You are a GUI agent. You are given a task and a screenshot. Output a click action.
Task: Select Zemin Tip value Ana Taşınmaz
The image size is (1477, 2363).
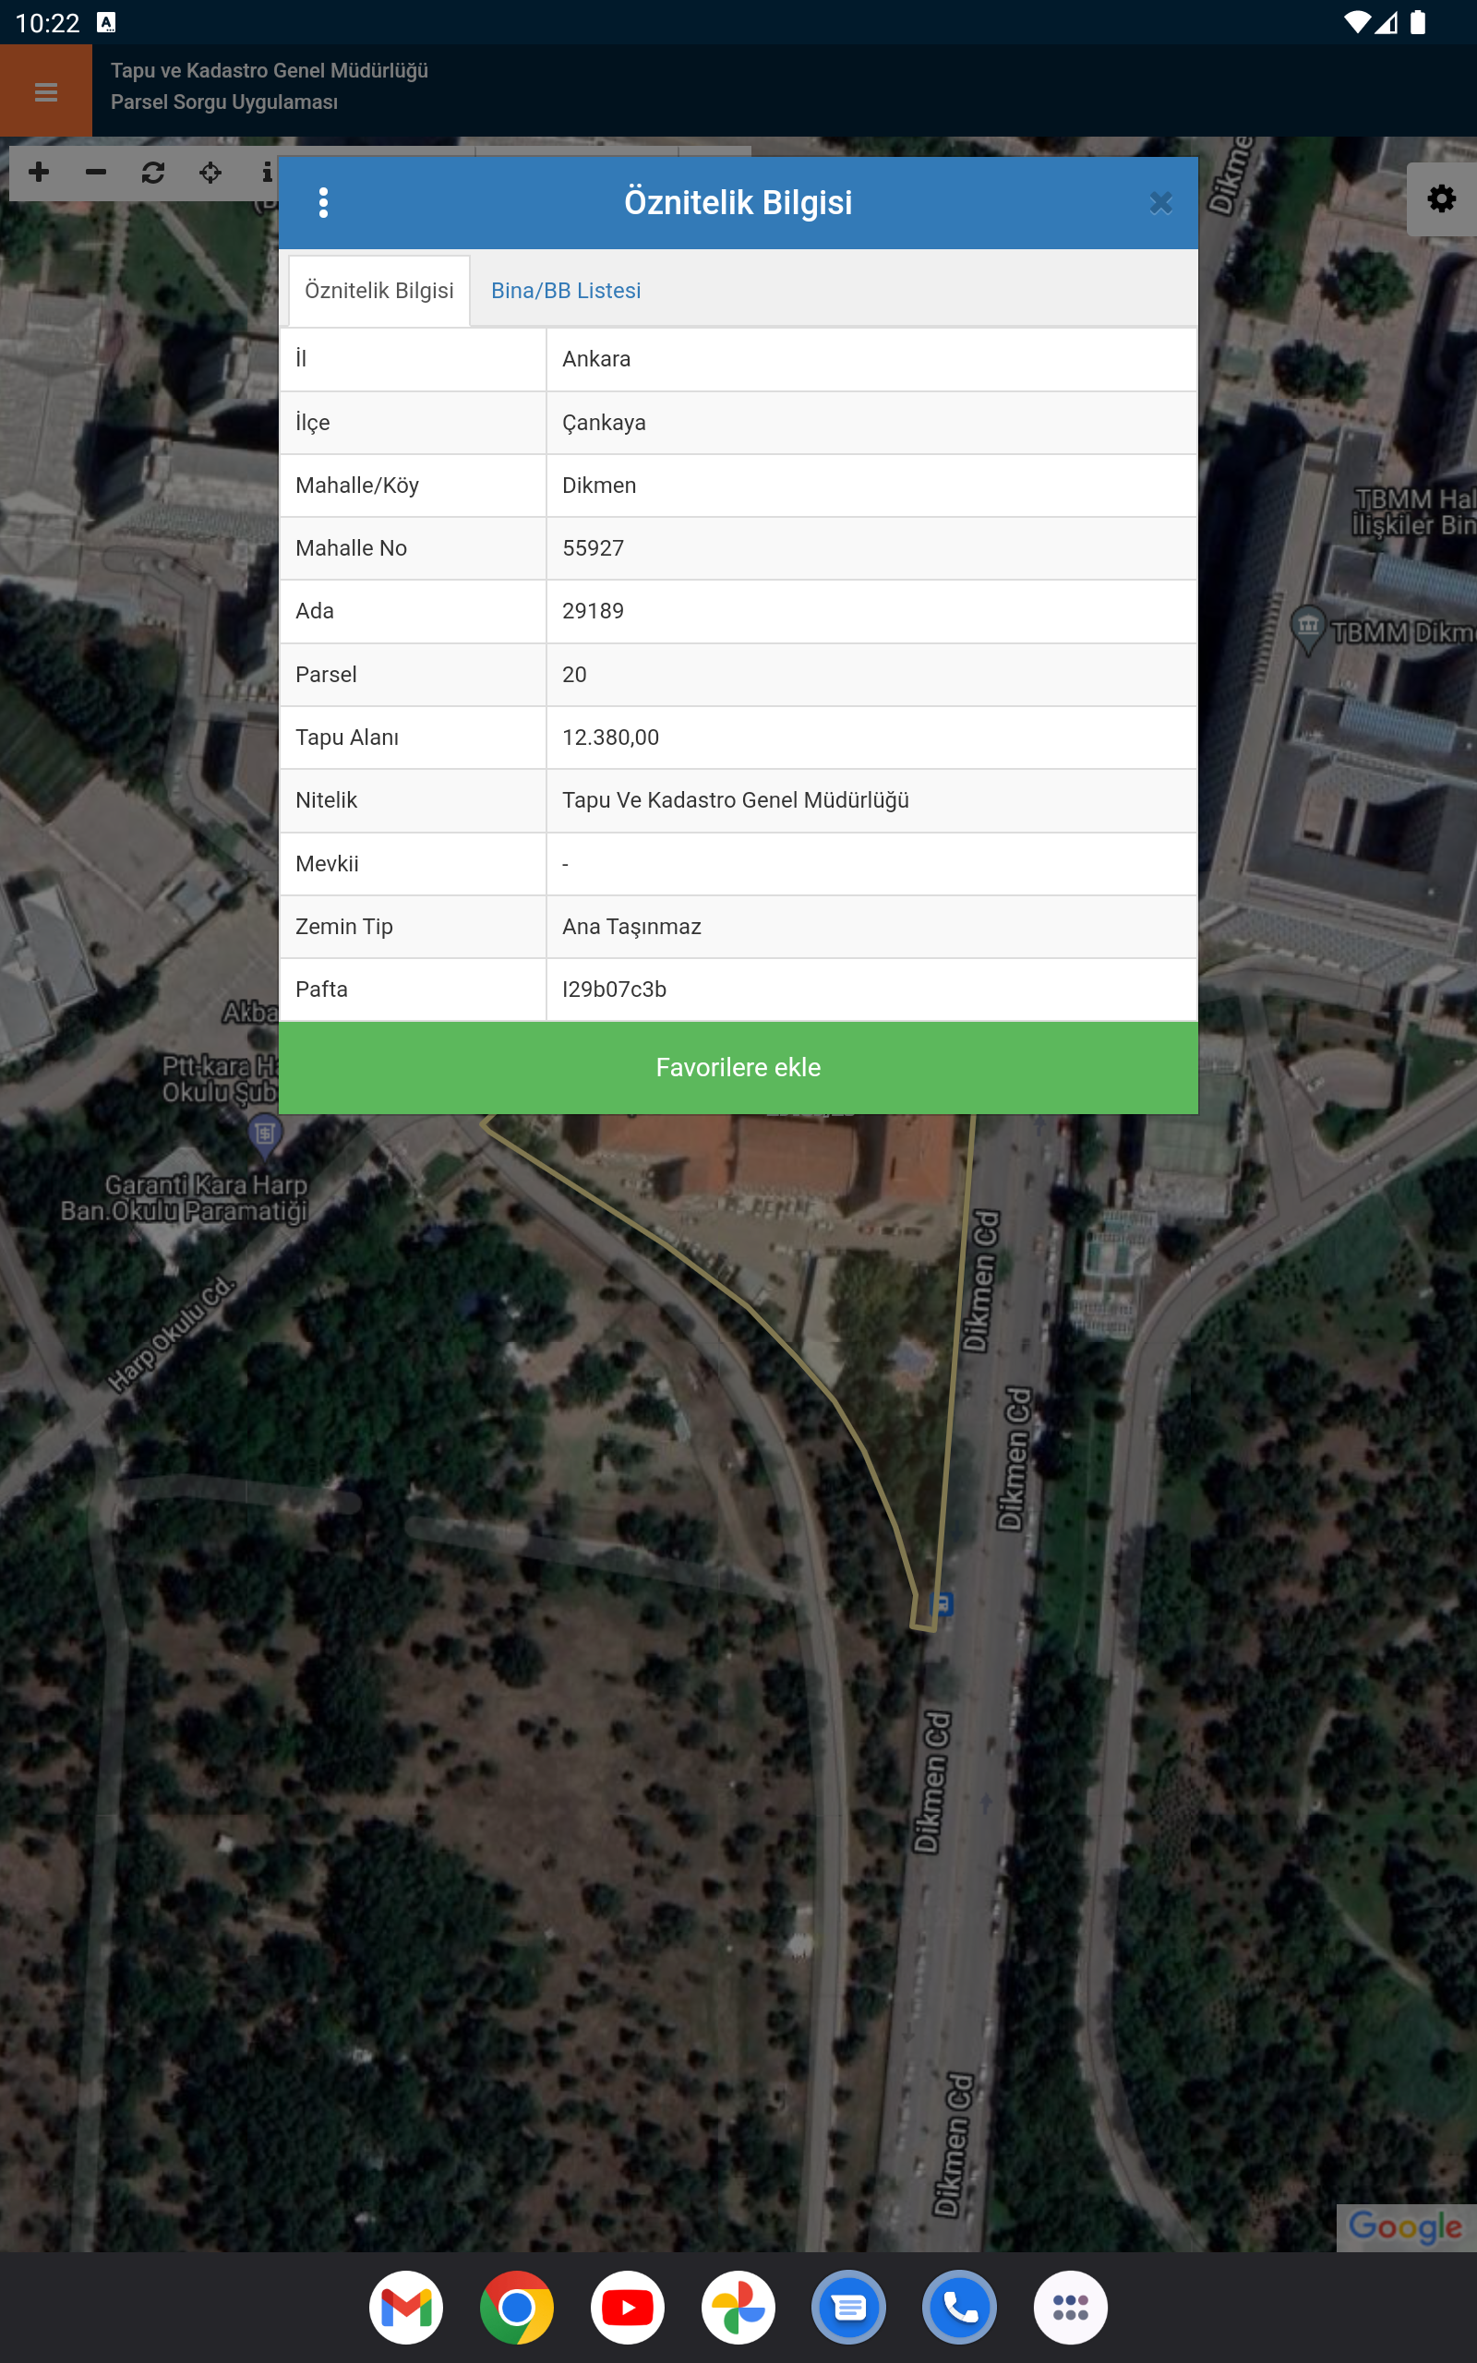871,927
